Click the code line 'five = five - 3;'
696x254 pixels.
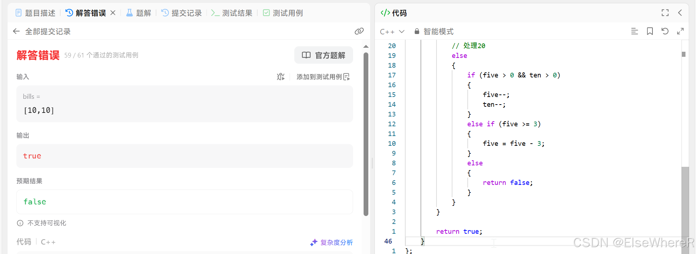513,144
